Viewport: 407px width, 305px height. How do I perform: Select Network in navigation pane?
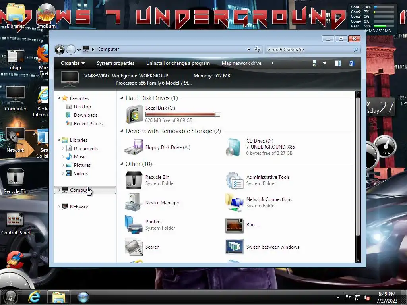coord(79,207)
